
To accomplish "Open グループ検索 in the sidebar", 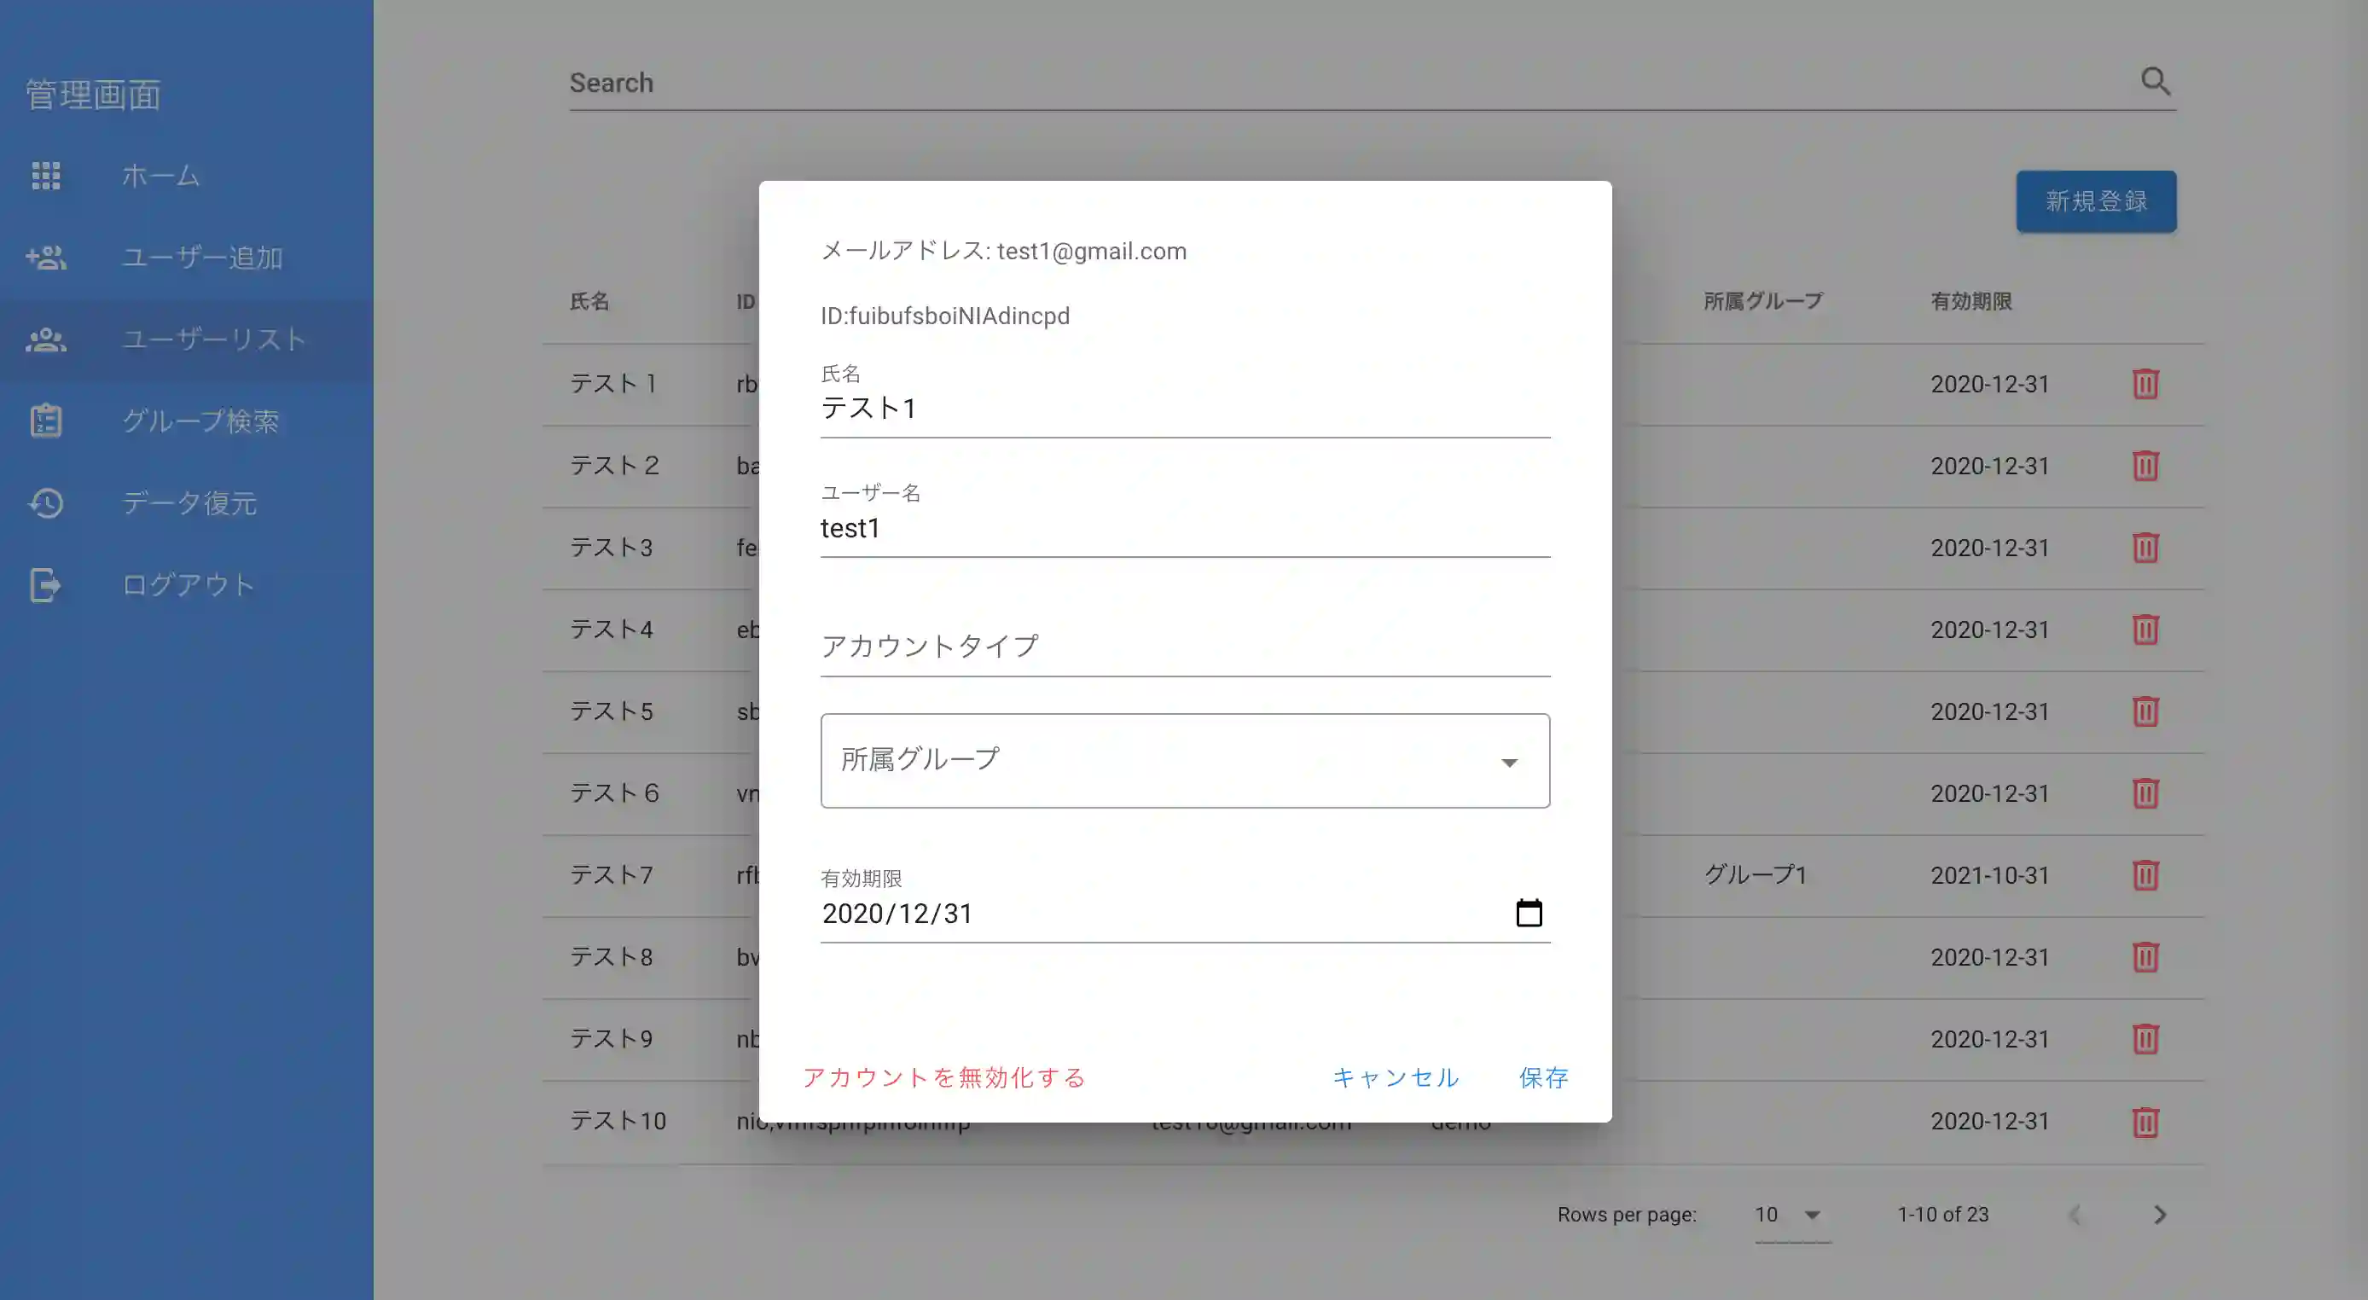I will pyautogui.click(x=200, y=421).
